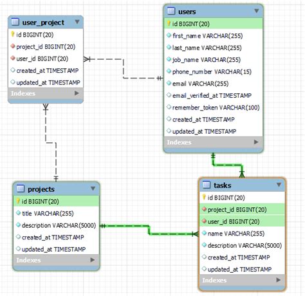Select the description VARCHAR(5000) column in projects

click(57, 225)
